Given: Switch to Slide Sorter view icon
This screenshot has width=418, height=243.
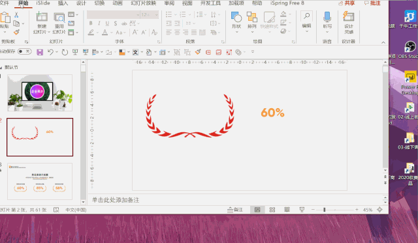Looking at the screenshot, I should click(272, 210).
